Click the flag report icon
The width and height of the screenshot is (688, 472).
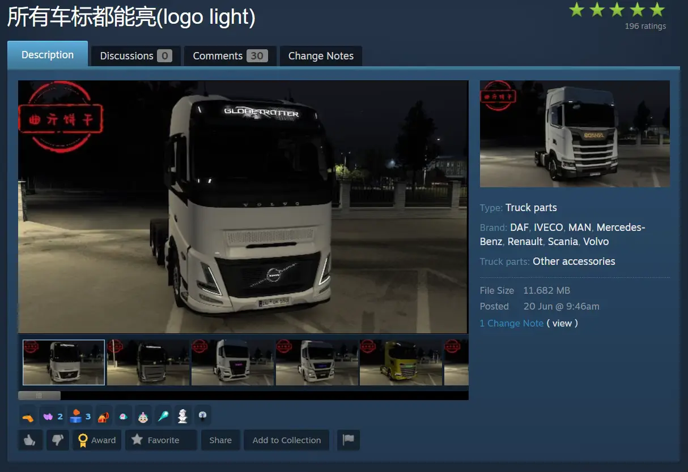[349, 440]
